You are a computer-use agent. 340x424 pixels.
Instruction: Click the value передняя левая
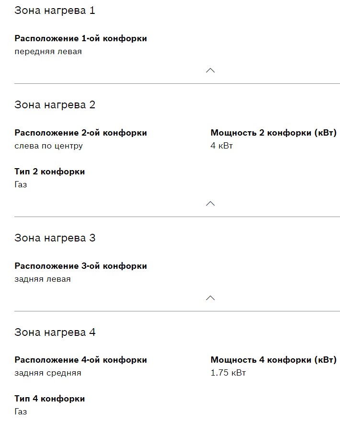(48, 52)
